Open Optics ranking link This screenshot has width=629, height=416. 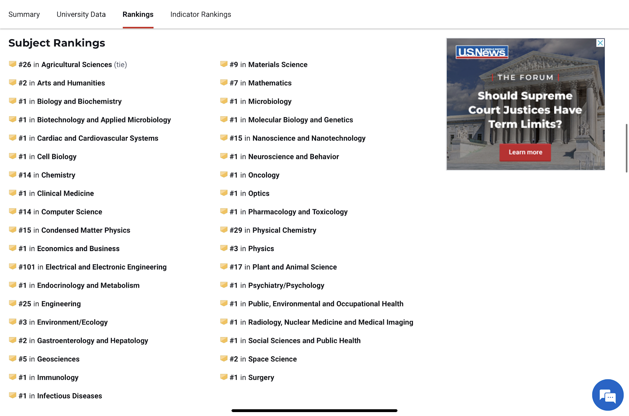click(259, 193)
